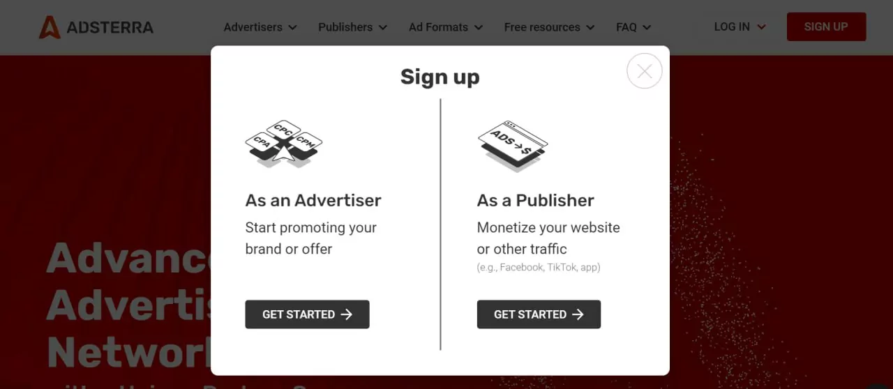Click the LOG IN link
This screenshot has height=389, width=893.
(x=732, y=26)
